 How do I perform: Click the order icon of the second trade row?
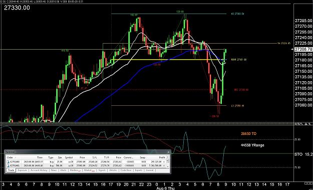coord(8,165)
